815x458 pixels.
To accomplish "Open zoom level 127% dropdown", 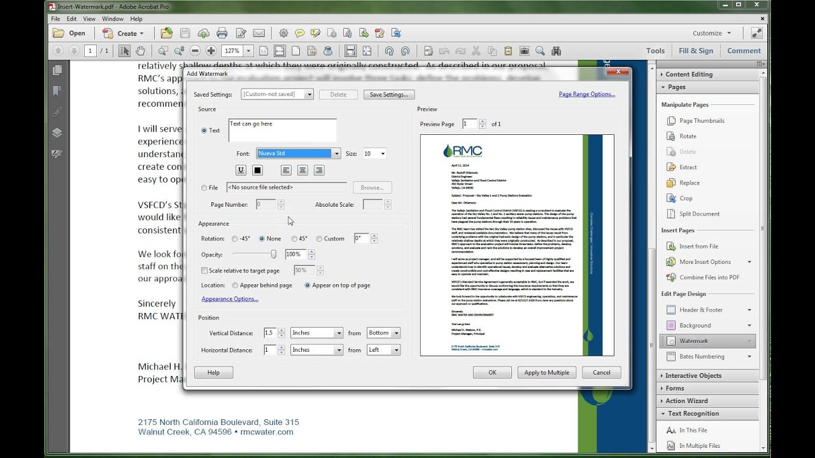I will tap(248, 51).
